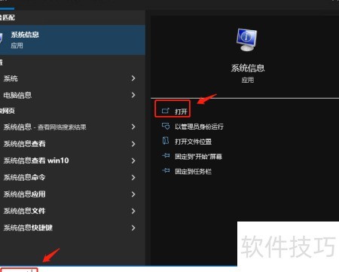This screenshot has height=272, width=339.
Task: Run as administrator via 以管理员身份运行
Action: (199, 127)
